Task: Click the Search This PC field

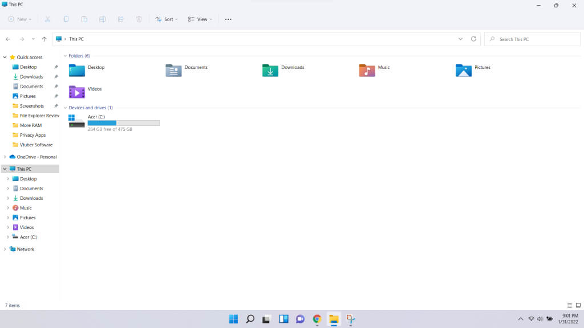Action: (536, 39)
